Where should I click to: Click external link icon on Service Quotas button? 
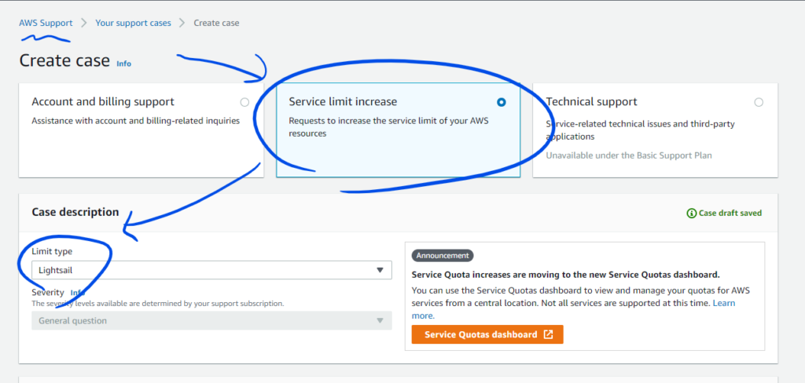548,334
